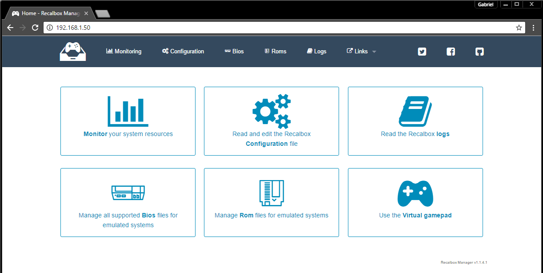Click 'Monitor your system resources' link

[128, 134]
